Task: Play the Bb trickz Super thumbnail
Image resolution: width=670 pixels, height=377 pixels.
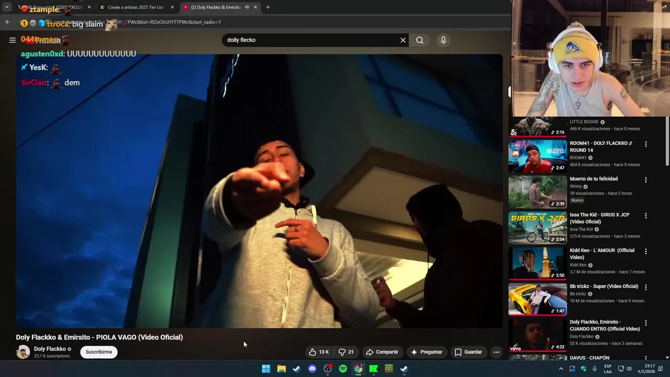Action: coord(538,299)
